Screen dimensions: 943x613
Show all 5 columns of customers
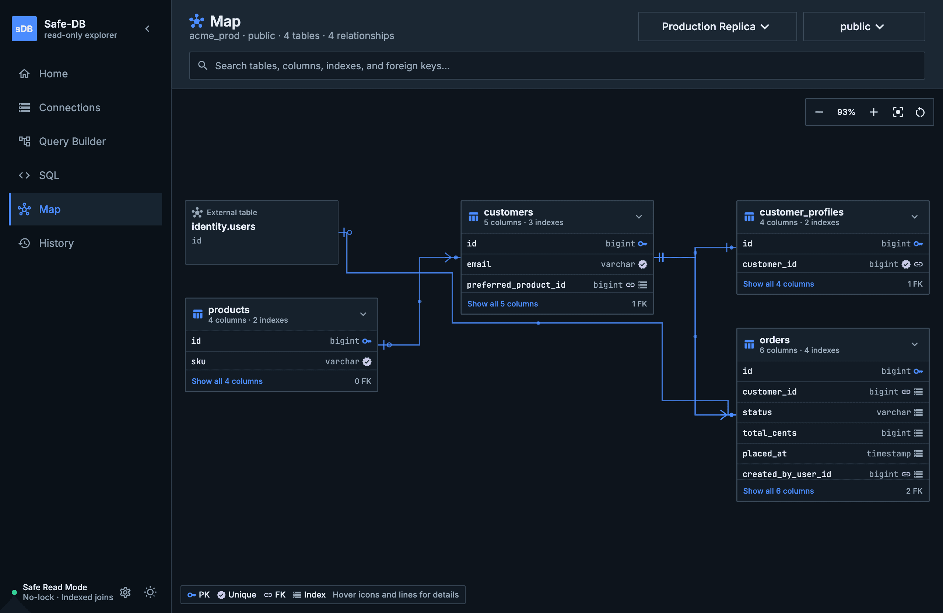[x=502, y=304]
